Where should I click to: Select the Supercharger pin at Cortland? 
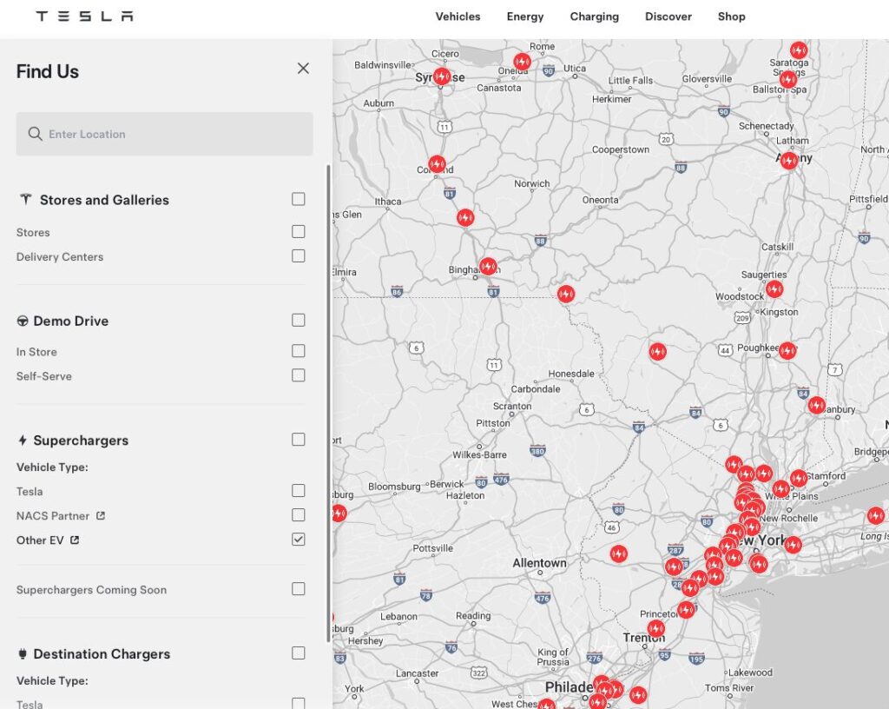pos(437,164)
